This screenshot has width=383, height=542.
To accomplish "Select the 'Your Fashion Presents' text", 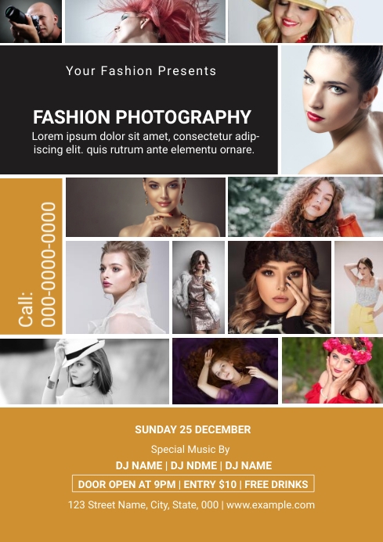I will 141,71.
